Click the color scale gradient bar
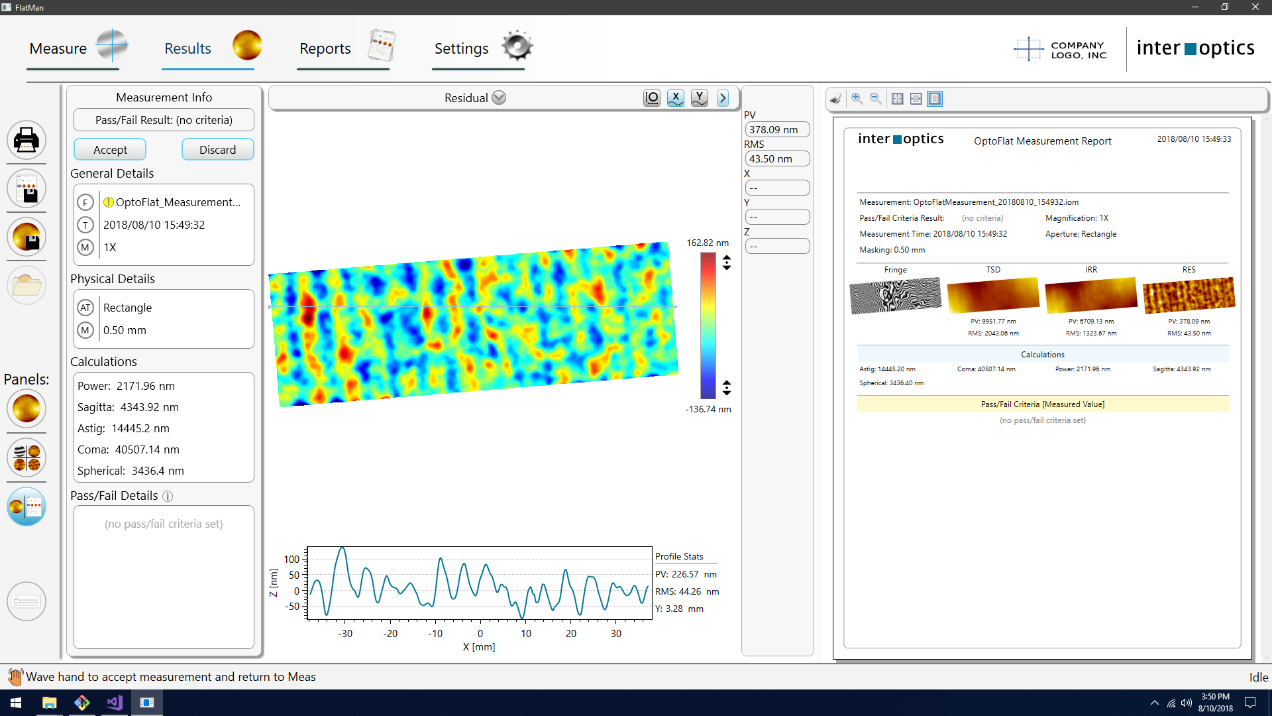This screenshot has width=1272, height=716. click(x=708, y=325)
